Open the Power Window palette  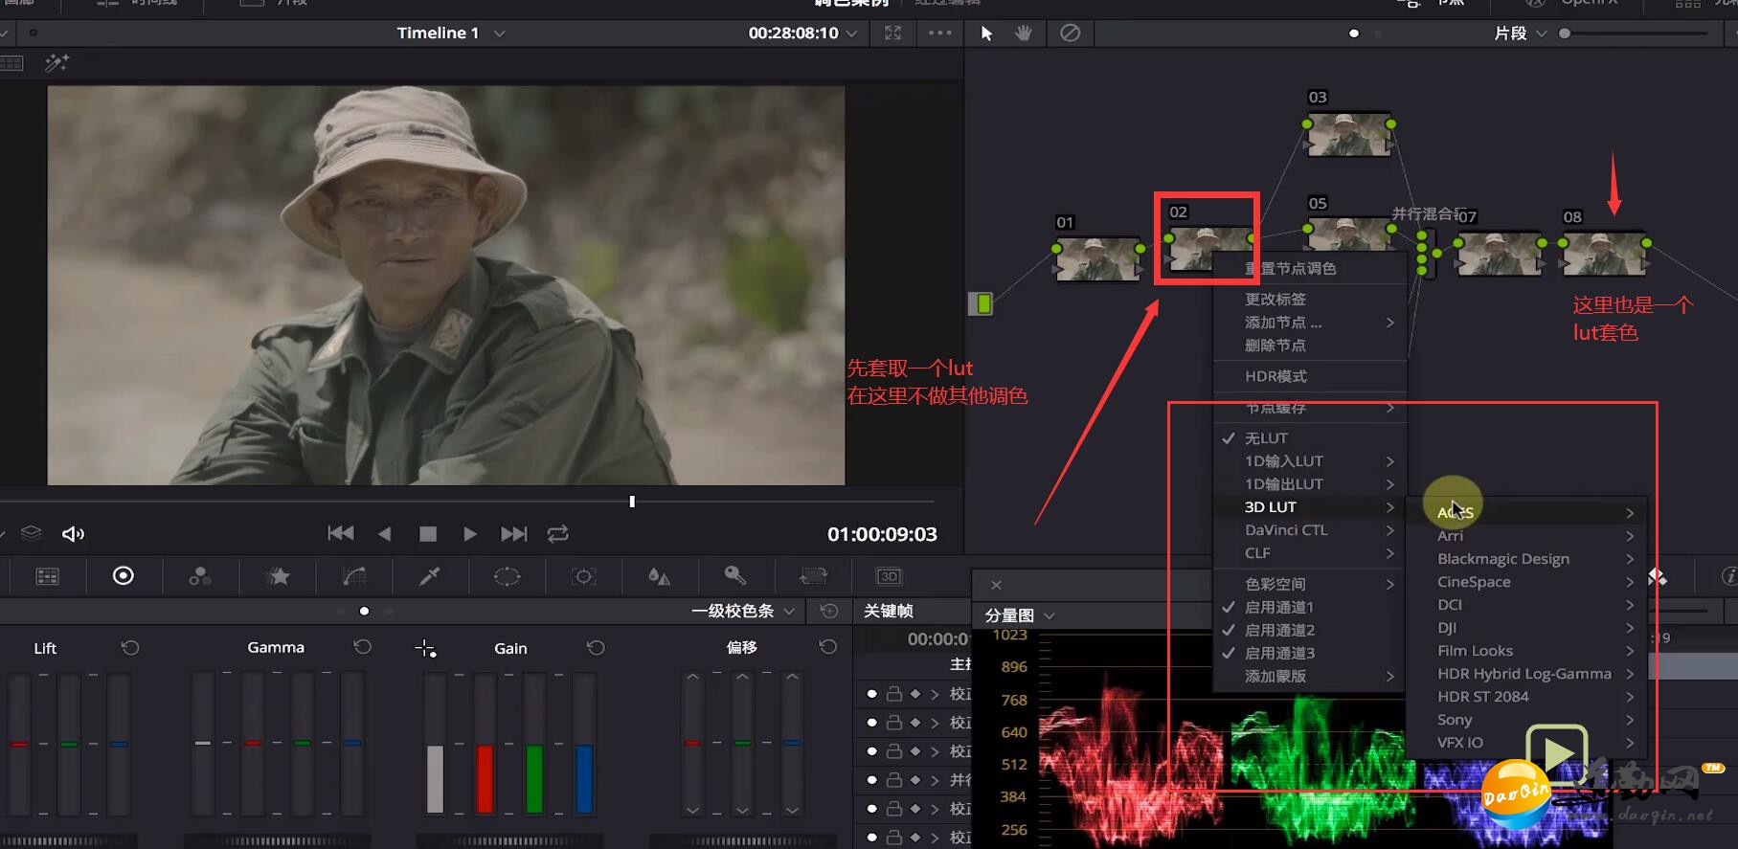507,576
